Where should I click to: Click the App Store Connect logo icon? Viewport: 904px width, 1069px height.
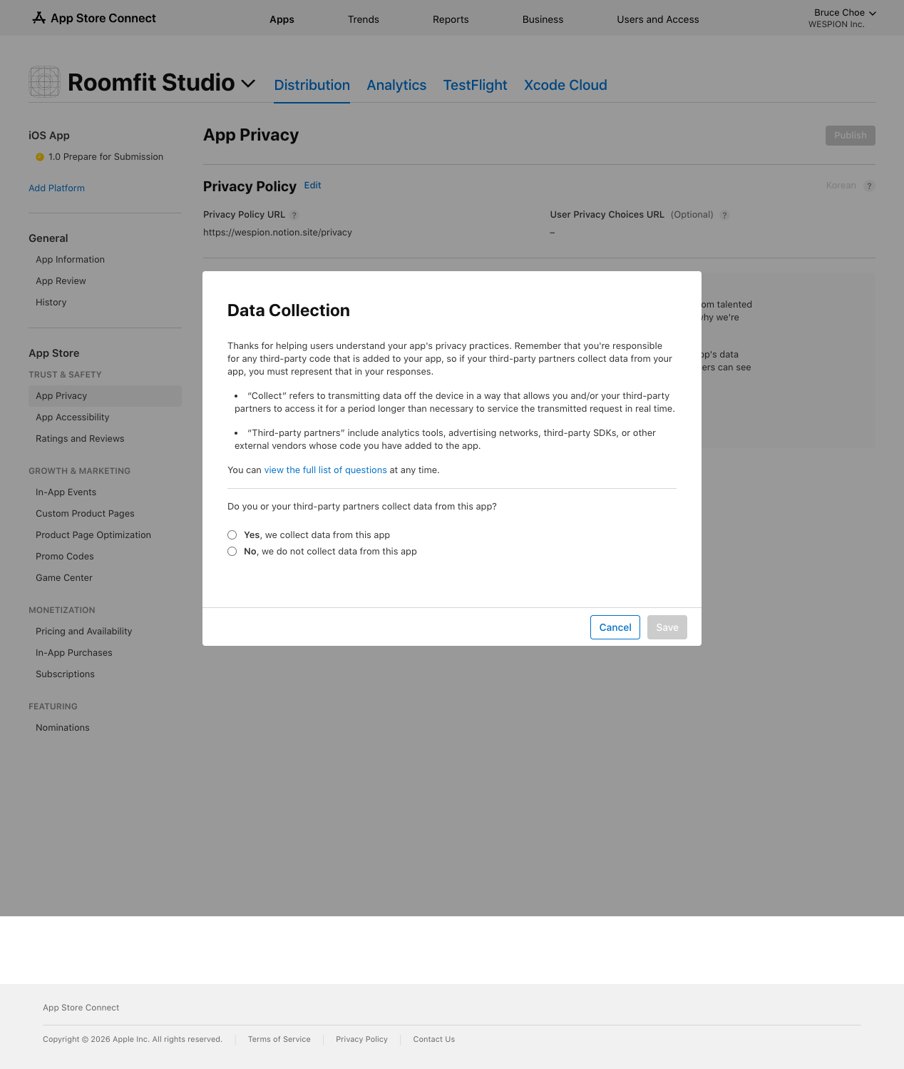click(38, 18)
